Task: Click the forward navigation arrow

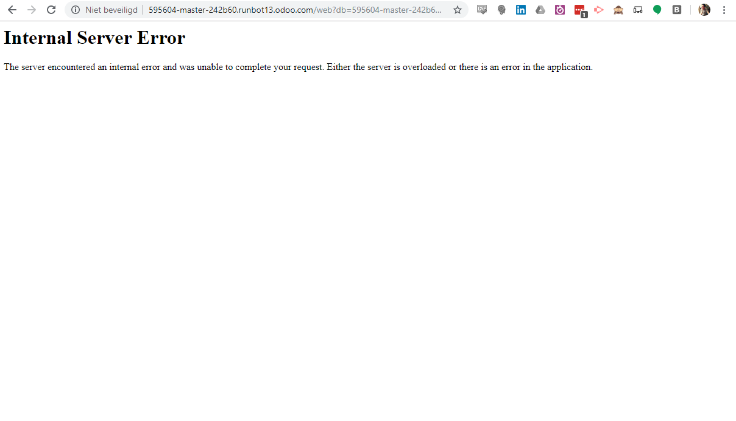Action: pos(31,10)
